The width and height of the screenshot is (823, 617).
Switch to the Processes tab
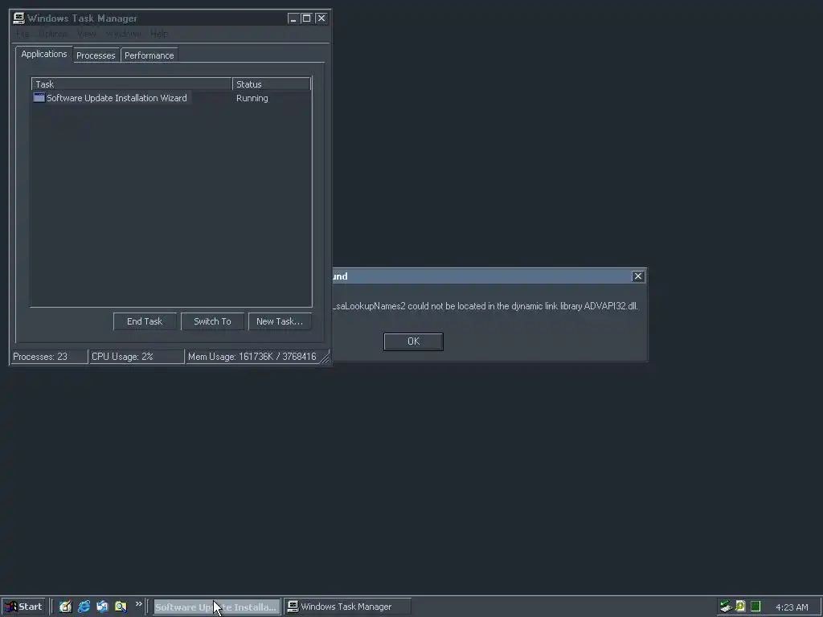coord(96,55)
